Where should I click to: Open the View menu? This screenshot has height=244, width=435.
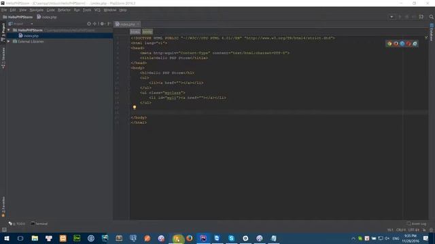point(22,10)
